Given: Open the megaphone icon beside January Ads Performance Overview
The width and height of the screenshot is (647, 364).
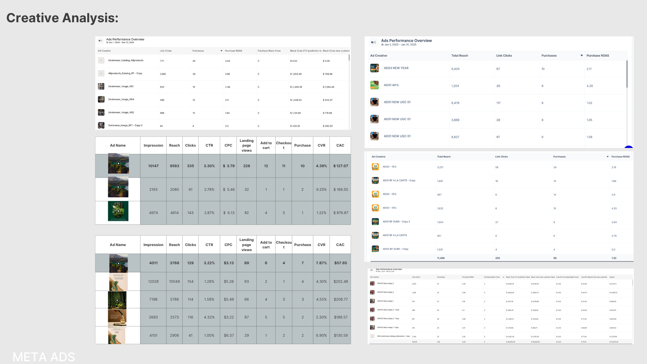Looking at the screenshot, I should (373, 42).
